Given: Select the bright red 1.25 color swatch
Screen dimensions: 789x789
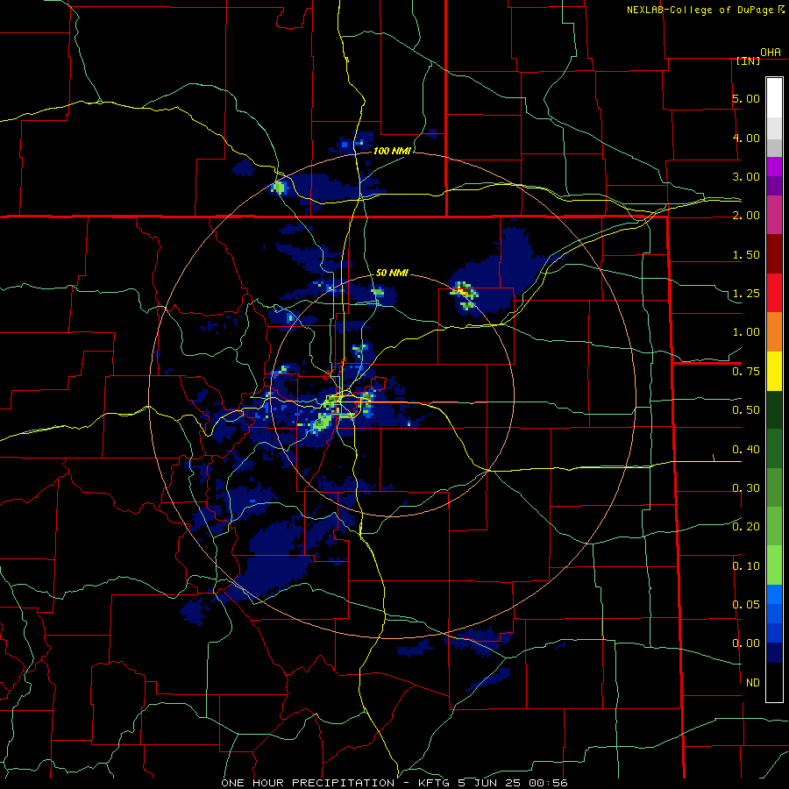Looking at the screenshot, I should [774, 293].
